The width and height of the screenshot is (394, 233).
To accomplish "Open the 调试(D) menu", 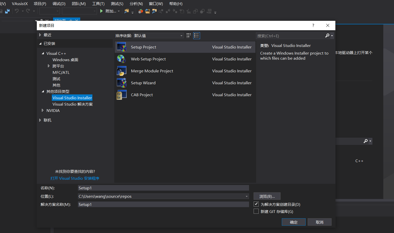I will click(x=59, y=4).
